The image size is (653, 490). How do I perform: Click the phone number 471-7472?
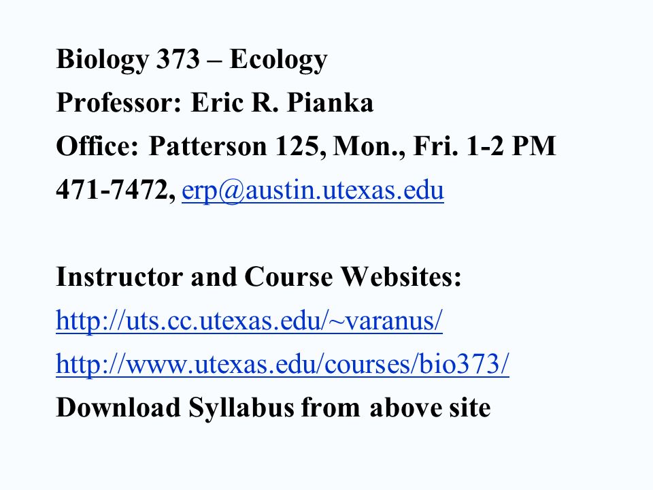tap(111, 190)
